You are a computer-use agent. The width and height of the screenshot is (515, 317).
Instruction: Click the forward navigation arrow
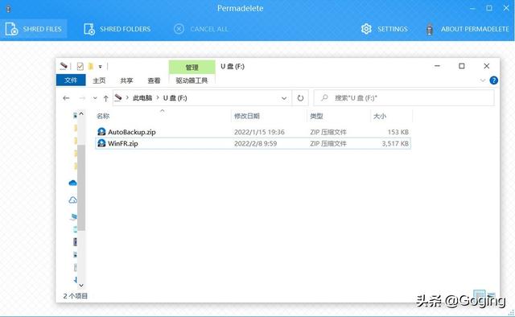(x=82, y=98)
